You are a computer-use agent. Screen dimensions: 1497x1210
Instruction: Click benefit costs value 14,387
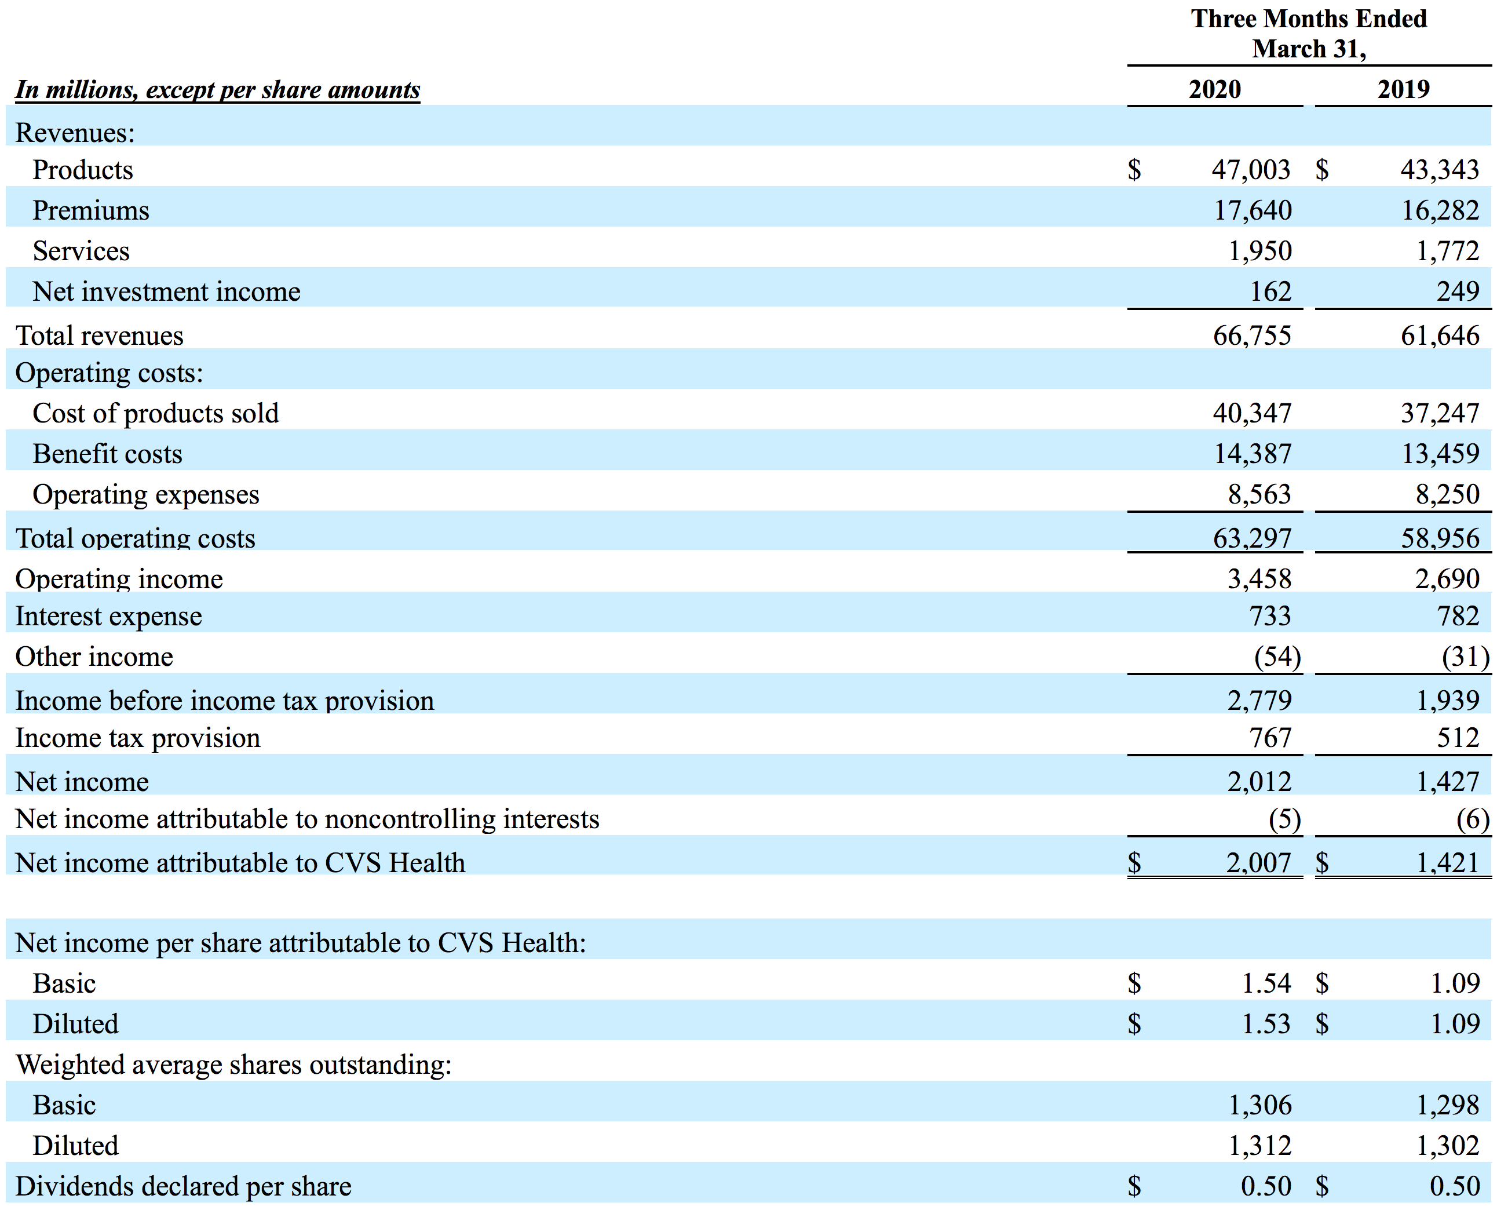[1253, 453]
